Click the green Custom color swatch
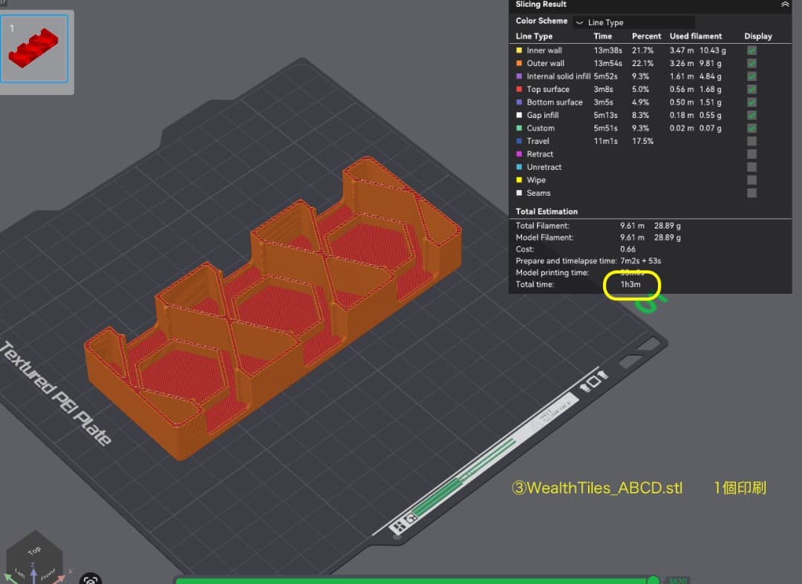This screenshot has height=584, width=802. (x=518, y=128)
